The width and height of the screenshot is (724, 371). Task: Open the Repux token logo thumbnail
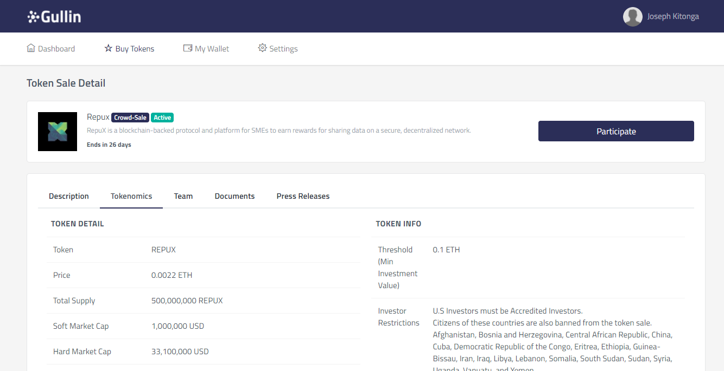pyautogui.click(x=58, y=132)
